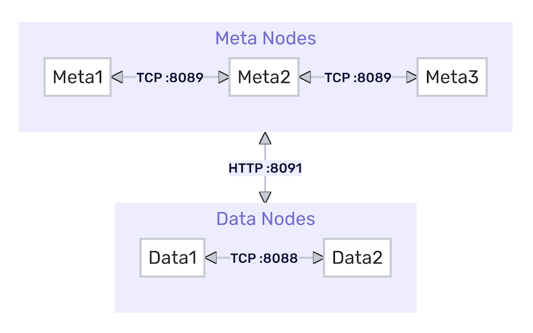This screenshot has width=533, height=333.
Task: Click the TCP :8089 label between Meta1 and Meta2
Action: point(170,78)
